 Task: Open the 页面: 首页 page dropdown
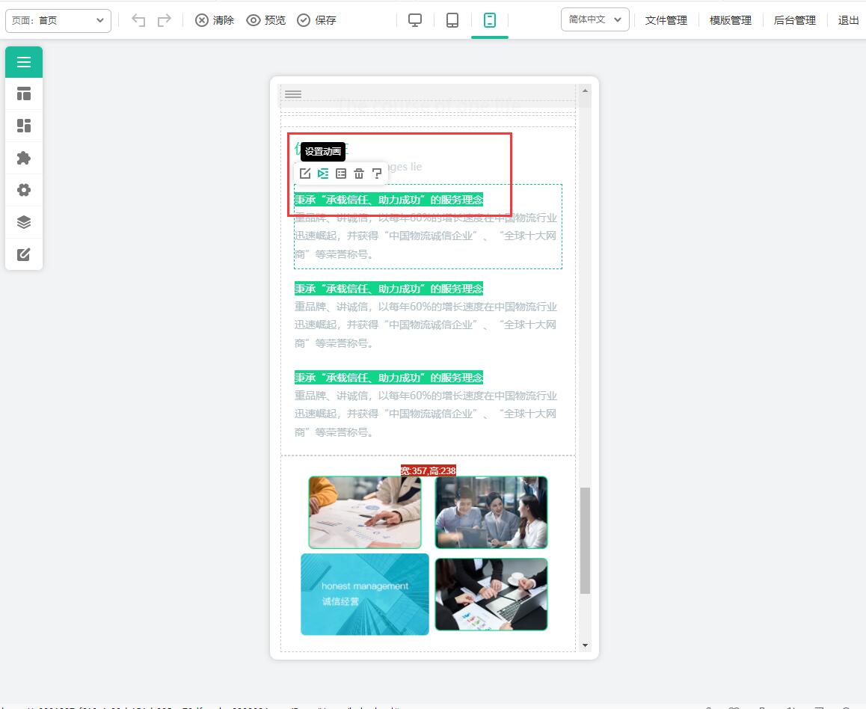click(58, 20)
